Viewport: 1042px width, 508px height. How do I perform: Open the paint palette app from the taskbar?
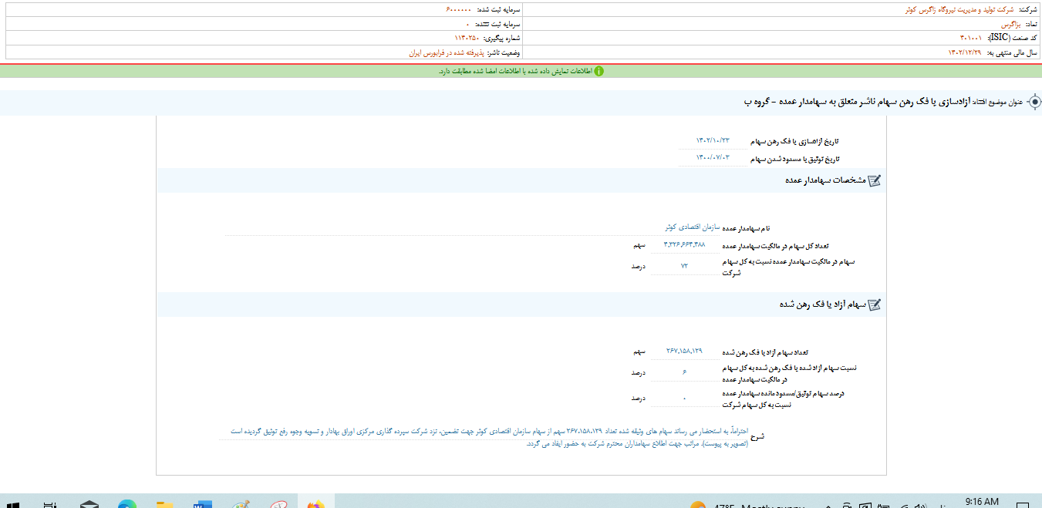(240, 503)
